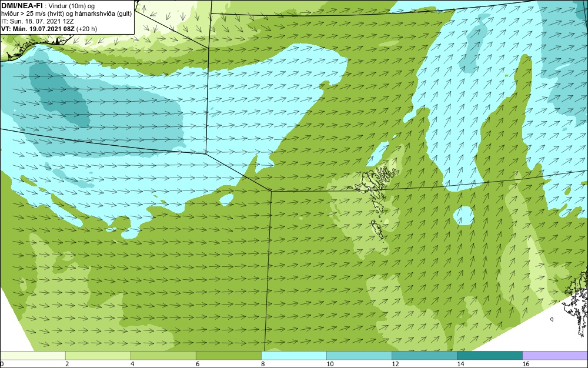The image size is (588, 368).
Task: Click the dark green 6–8 m/s legend swatch
Action: (x=228, y=355)
